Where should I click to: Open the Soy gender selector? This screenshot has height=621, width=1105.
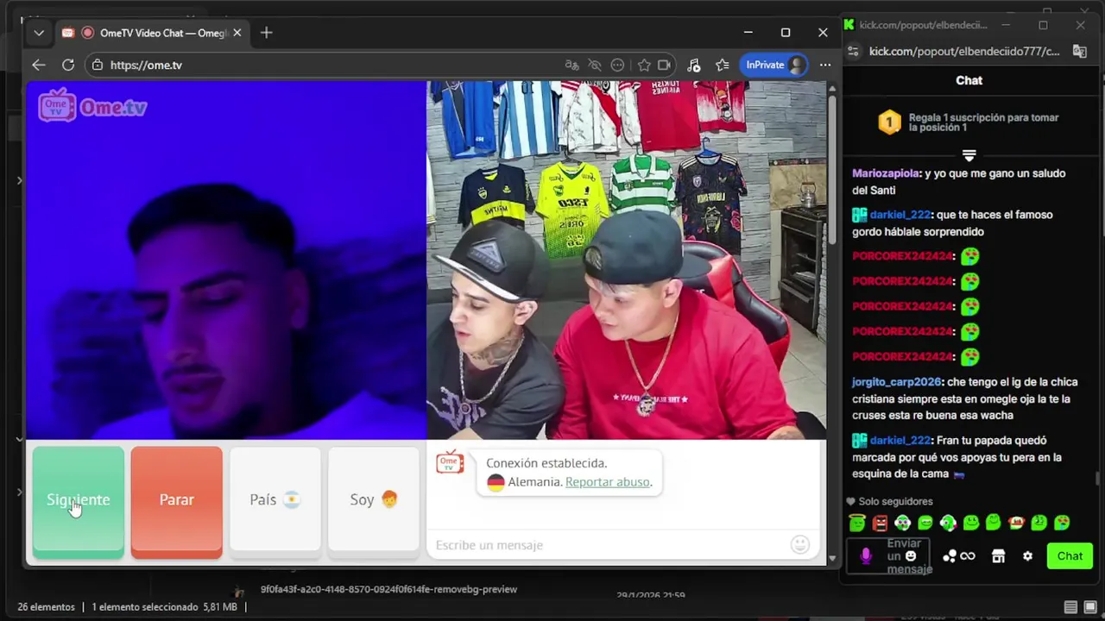coord(374,500)
